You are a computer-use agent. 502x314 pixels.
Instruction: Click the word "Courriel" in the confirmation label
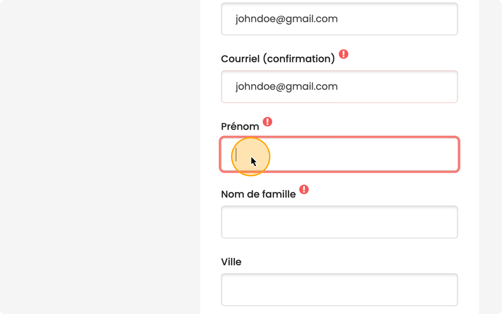240,59
